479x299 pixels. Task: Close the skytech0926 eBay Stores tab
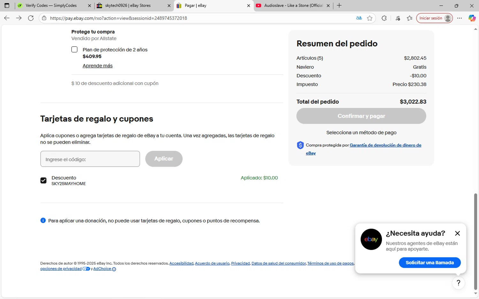169,6
